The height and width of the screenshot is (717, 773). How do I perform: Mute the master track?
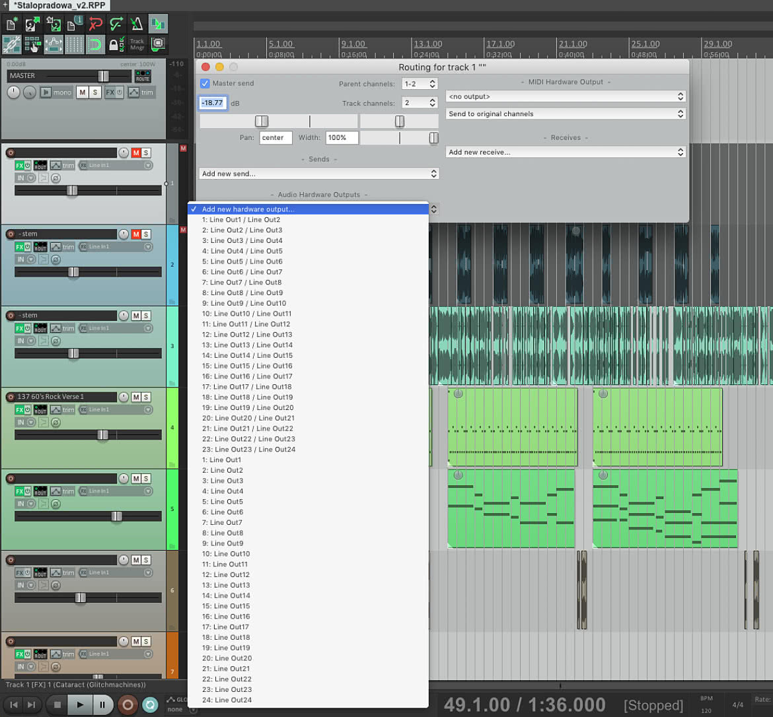(83, 92)
